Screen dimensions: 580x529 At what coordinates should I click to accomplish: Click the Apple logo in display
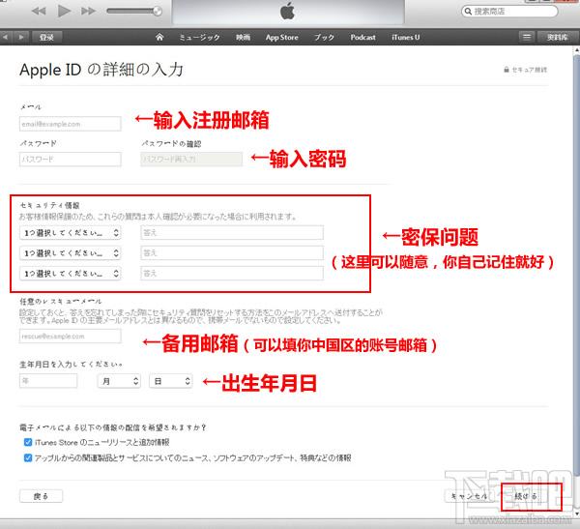tap(287, 11)
